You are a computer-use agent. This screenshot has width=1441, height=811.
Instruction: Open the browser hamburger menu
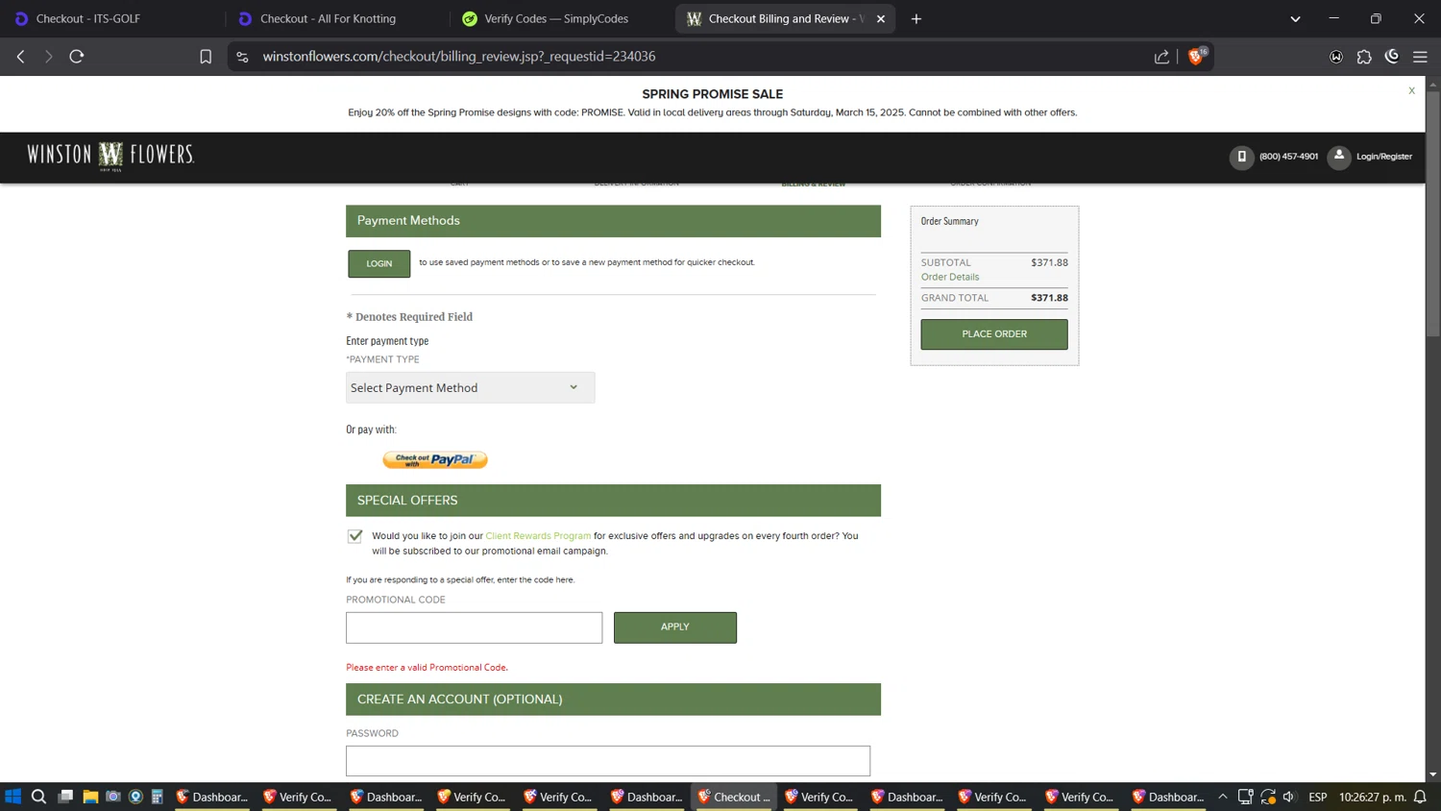point(1420,57)
